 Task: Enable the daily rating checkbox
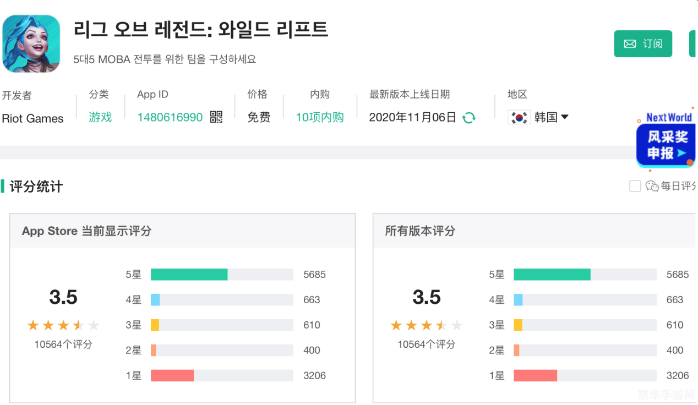[x=635, y=187]
